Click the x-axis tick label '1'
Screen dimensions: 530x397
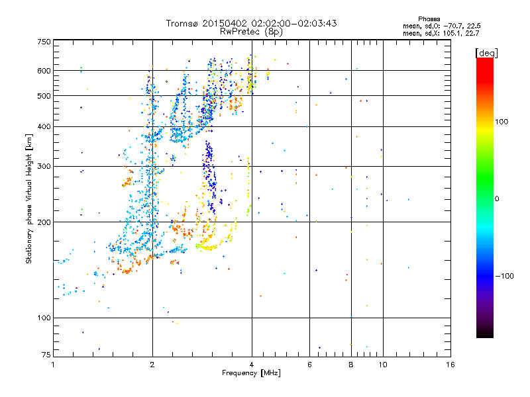tap(53, 365)
